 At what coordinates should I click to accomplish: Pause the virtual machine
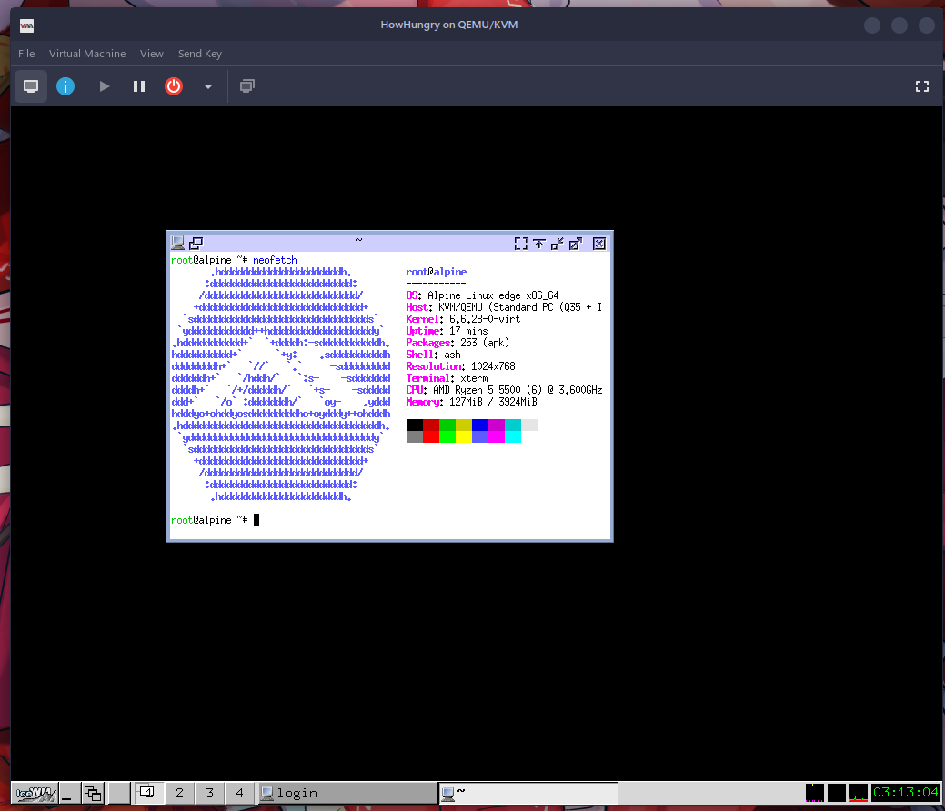click(x=139, y=86)
